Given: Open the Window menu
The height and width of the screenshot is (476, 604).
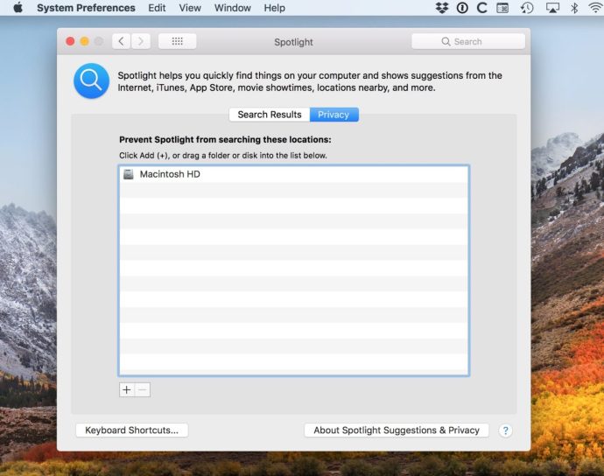Looking at the screenshot, I should click(x=232, y=8).
